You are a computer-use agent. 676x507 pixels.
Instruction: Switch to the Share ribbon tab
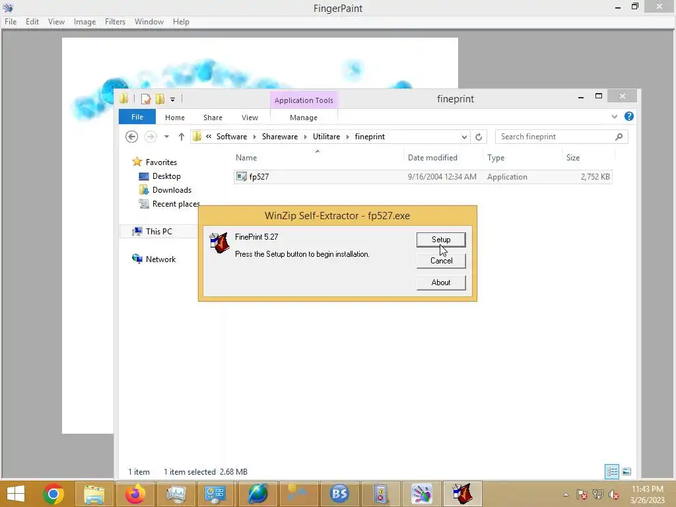click(213, 118)
